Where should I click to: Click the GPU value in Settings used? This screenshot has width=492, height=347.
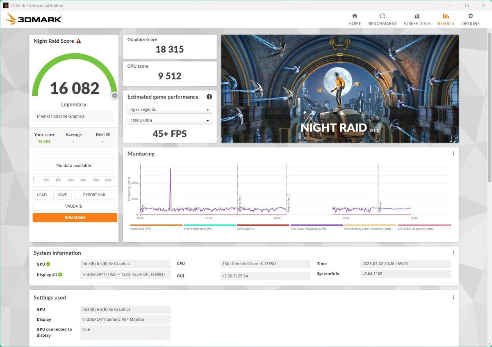[x=125, y=310]
